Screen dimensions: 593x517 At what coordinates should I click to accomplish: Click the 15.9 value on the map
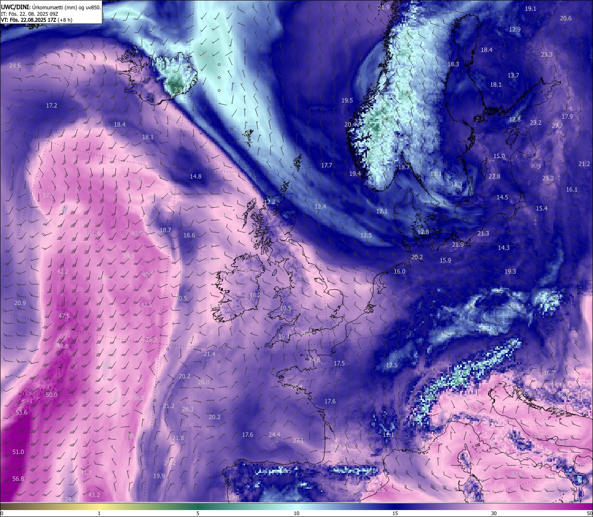click(x=445, y=261)
